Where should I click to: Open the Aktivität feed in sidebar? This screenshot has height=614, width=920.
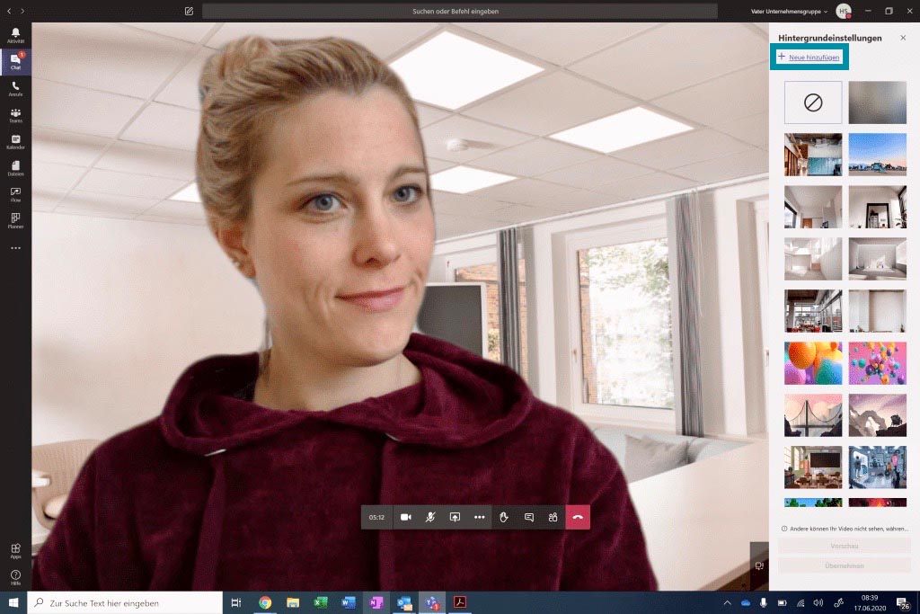point(15,36)
